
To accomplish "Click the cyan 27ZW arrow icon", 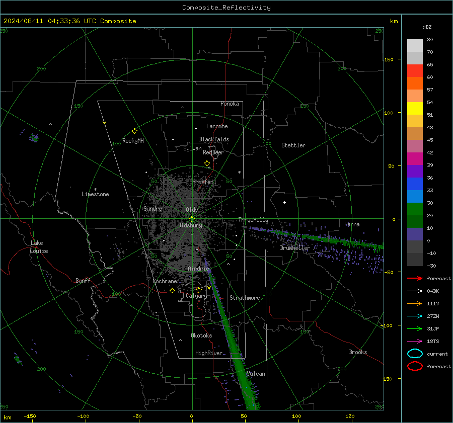I will [x=415, y=316].
